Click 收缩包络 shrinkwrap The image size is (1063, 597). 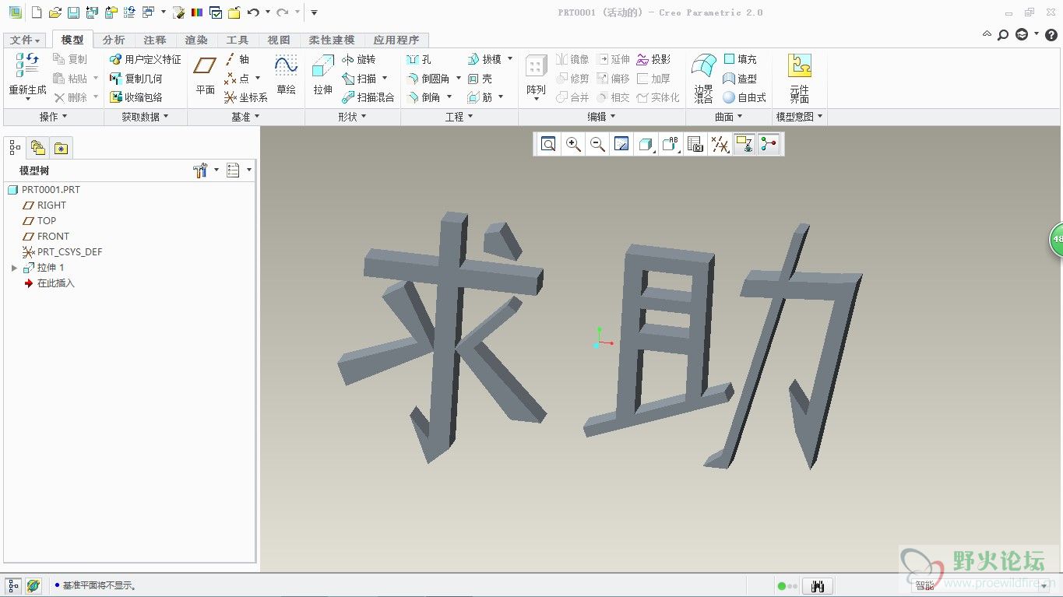(136, 97)
